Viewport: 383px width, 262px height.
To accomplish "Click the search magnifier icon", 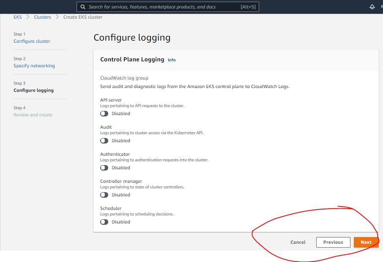I will [x=83, y=7].
